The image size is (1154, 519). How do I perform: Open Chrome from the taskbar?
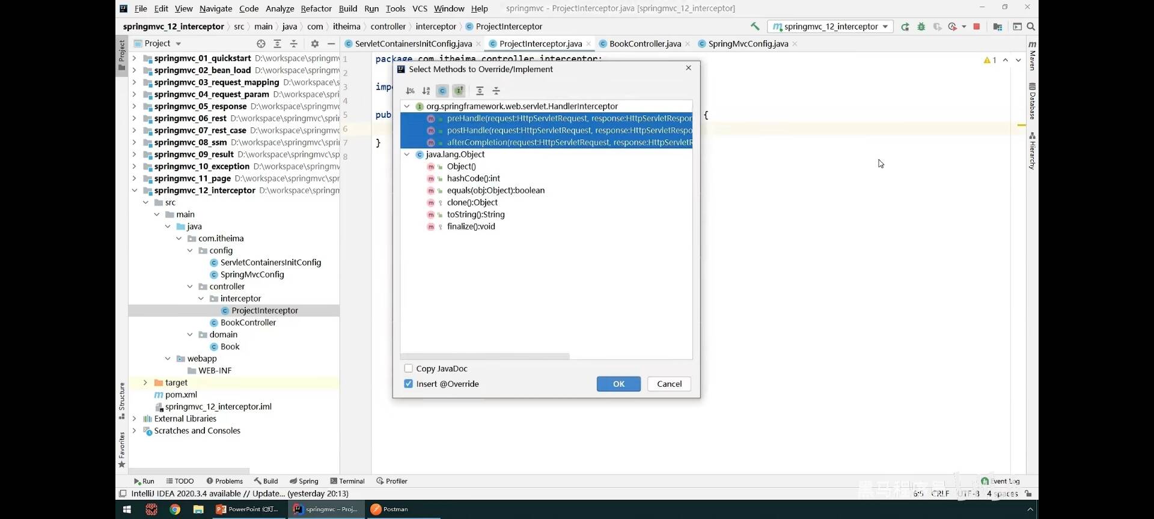[175, 509]
